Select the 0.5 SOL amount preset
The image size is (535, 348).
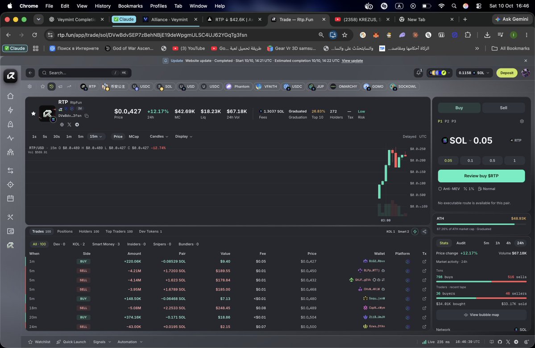click(492, 160)
